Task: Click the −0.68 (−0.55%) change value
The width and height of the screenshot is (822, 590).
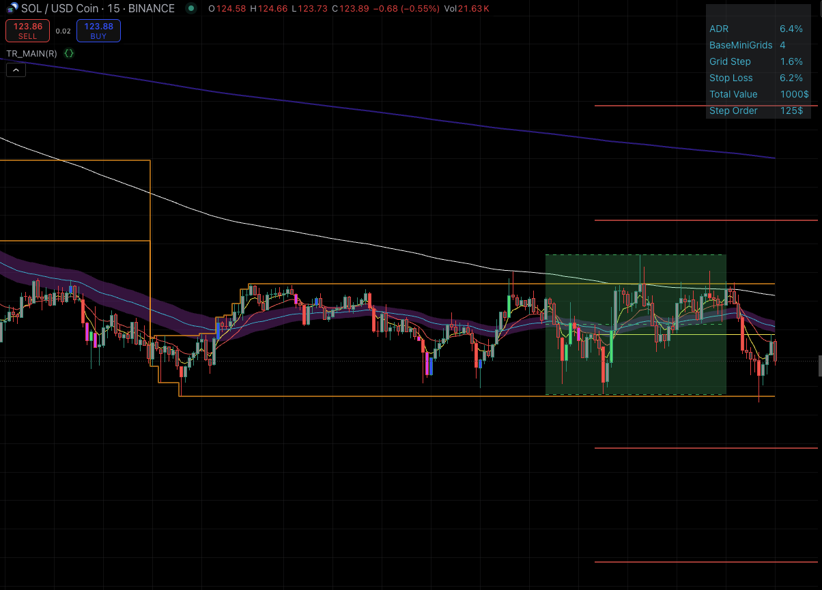Action: [406, 9]
